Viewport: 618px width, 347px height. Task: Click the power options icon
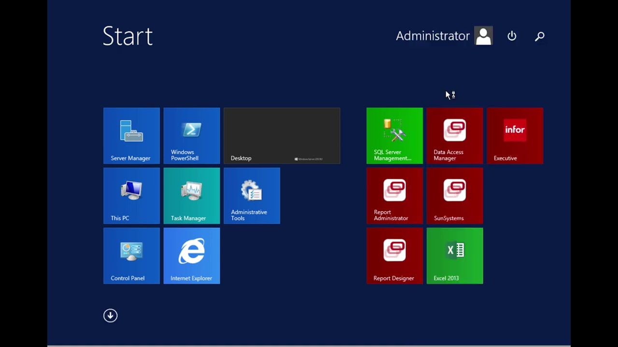(512, 36)
